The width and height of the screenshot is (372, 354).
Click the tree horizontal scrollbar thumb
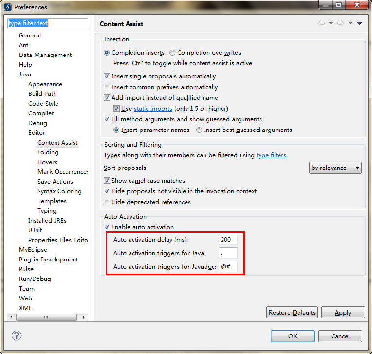click(x=46, y=317)
